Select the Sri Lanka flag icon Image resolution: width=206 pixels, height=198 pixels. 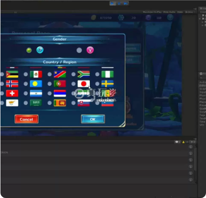coord(60,103)
